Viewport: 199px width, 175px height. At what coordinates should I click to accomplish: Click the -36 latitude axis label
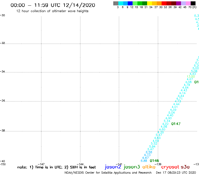point(2,101)
